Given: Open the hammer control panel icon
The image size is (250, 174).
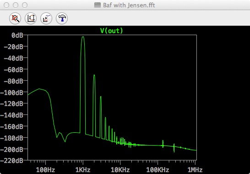Looking at the screenshot, I should coord(62,18).
